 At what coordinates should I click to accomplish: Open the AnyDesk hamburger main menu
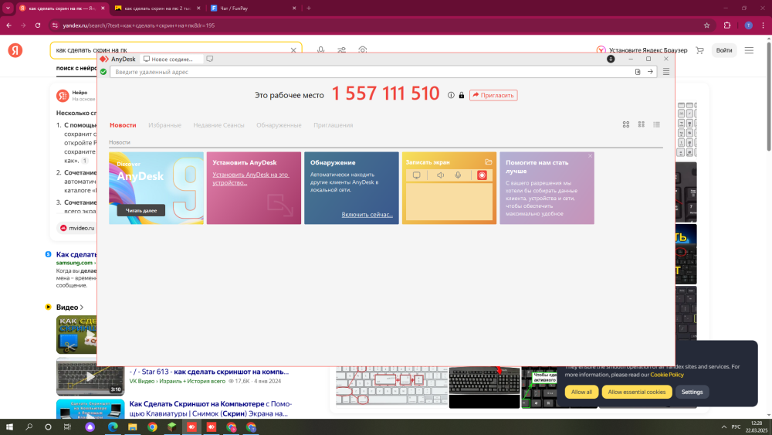[x=666, y=72]
